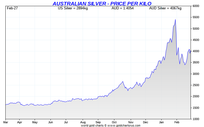Image resolution: width=204 pixels, height=127 pixels.
Task: Click the mid-October local peak on the line
Action: coord(123,82)
